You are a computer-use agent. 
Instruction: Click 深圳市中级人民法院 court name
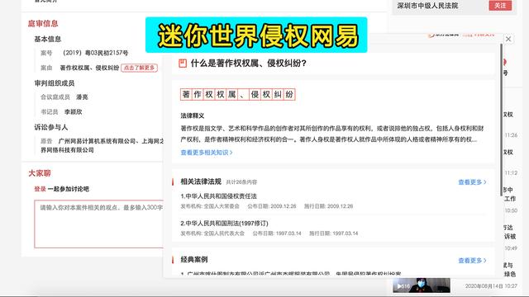pyautogui.click(x=427, y=6)
